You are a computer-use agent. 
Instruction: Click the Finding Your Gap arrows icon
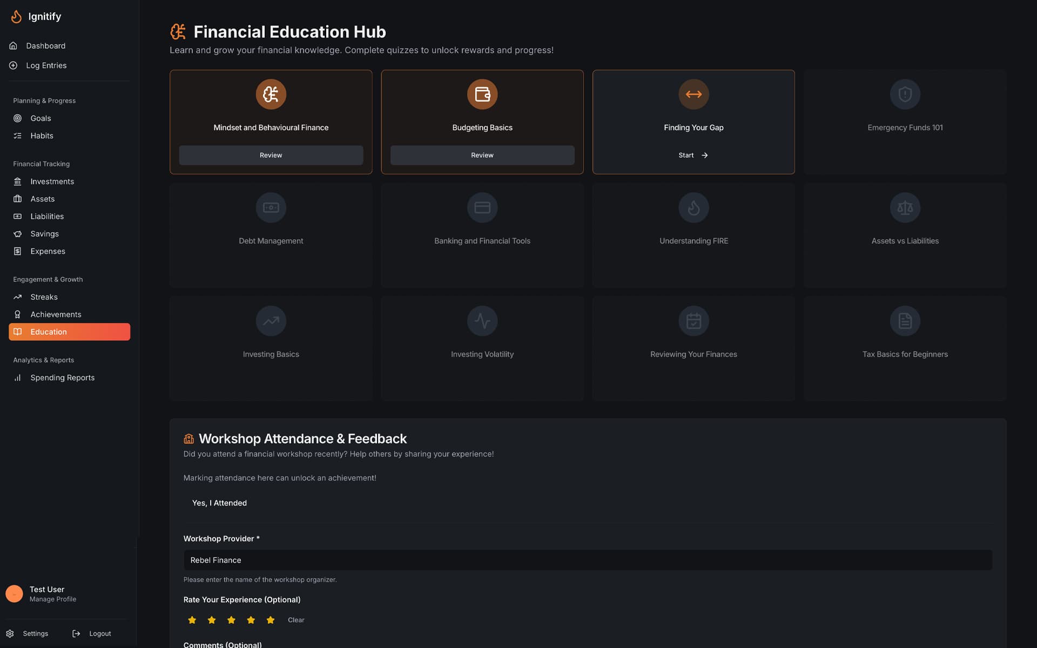[693, 94]
